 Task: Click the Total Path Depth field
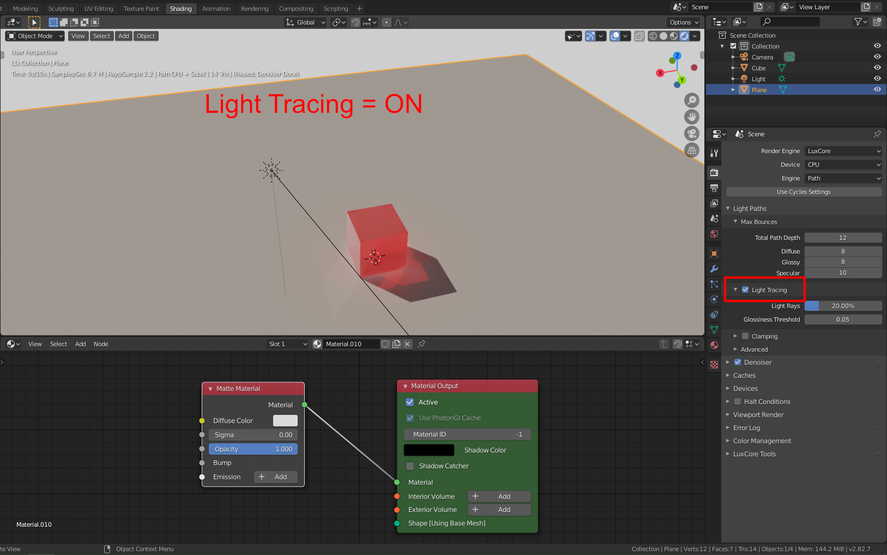(843, 238)
